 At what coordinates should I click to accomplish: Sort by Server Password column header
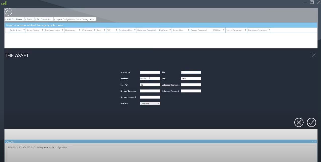(199, 30)
